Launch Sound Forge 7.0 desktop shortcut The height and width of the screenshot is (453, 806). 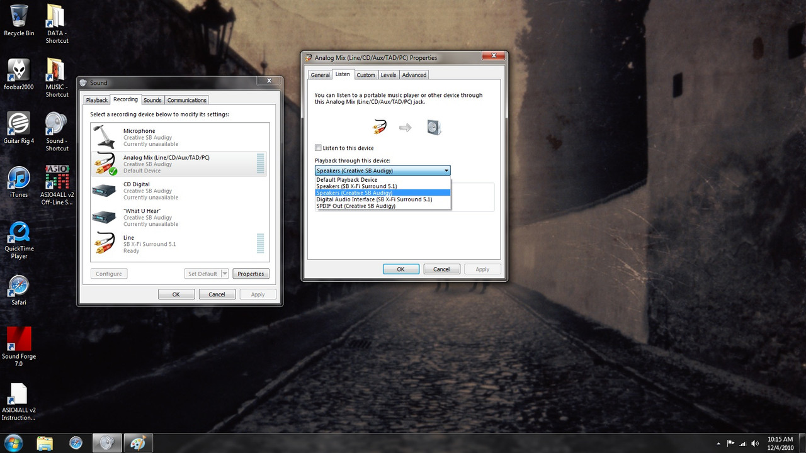click(x=19, y=347)
